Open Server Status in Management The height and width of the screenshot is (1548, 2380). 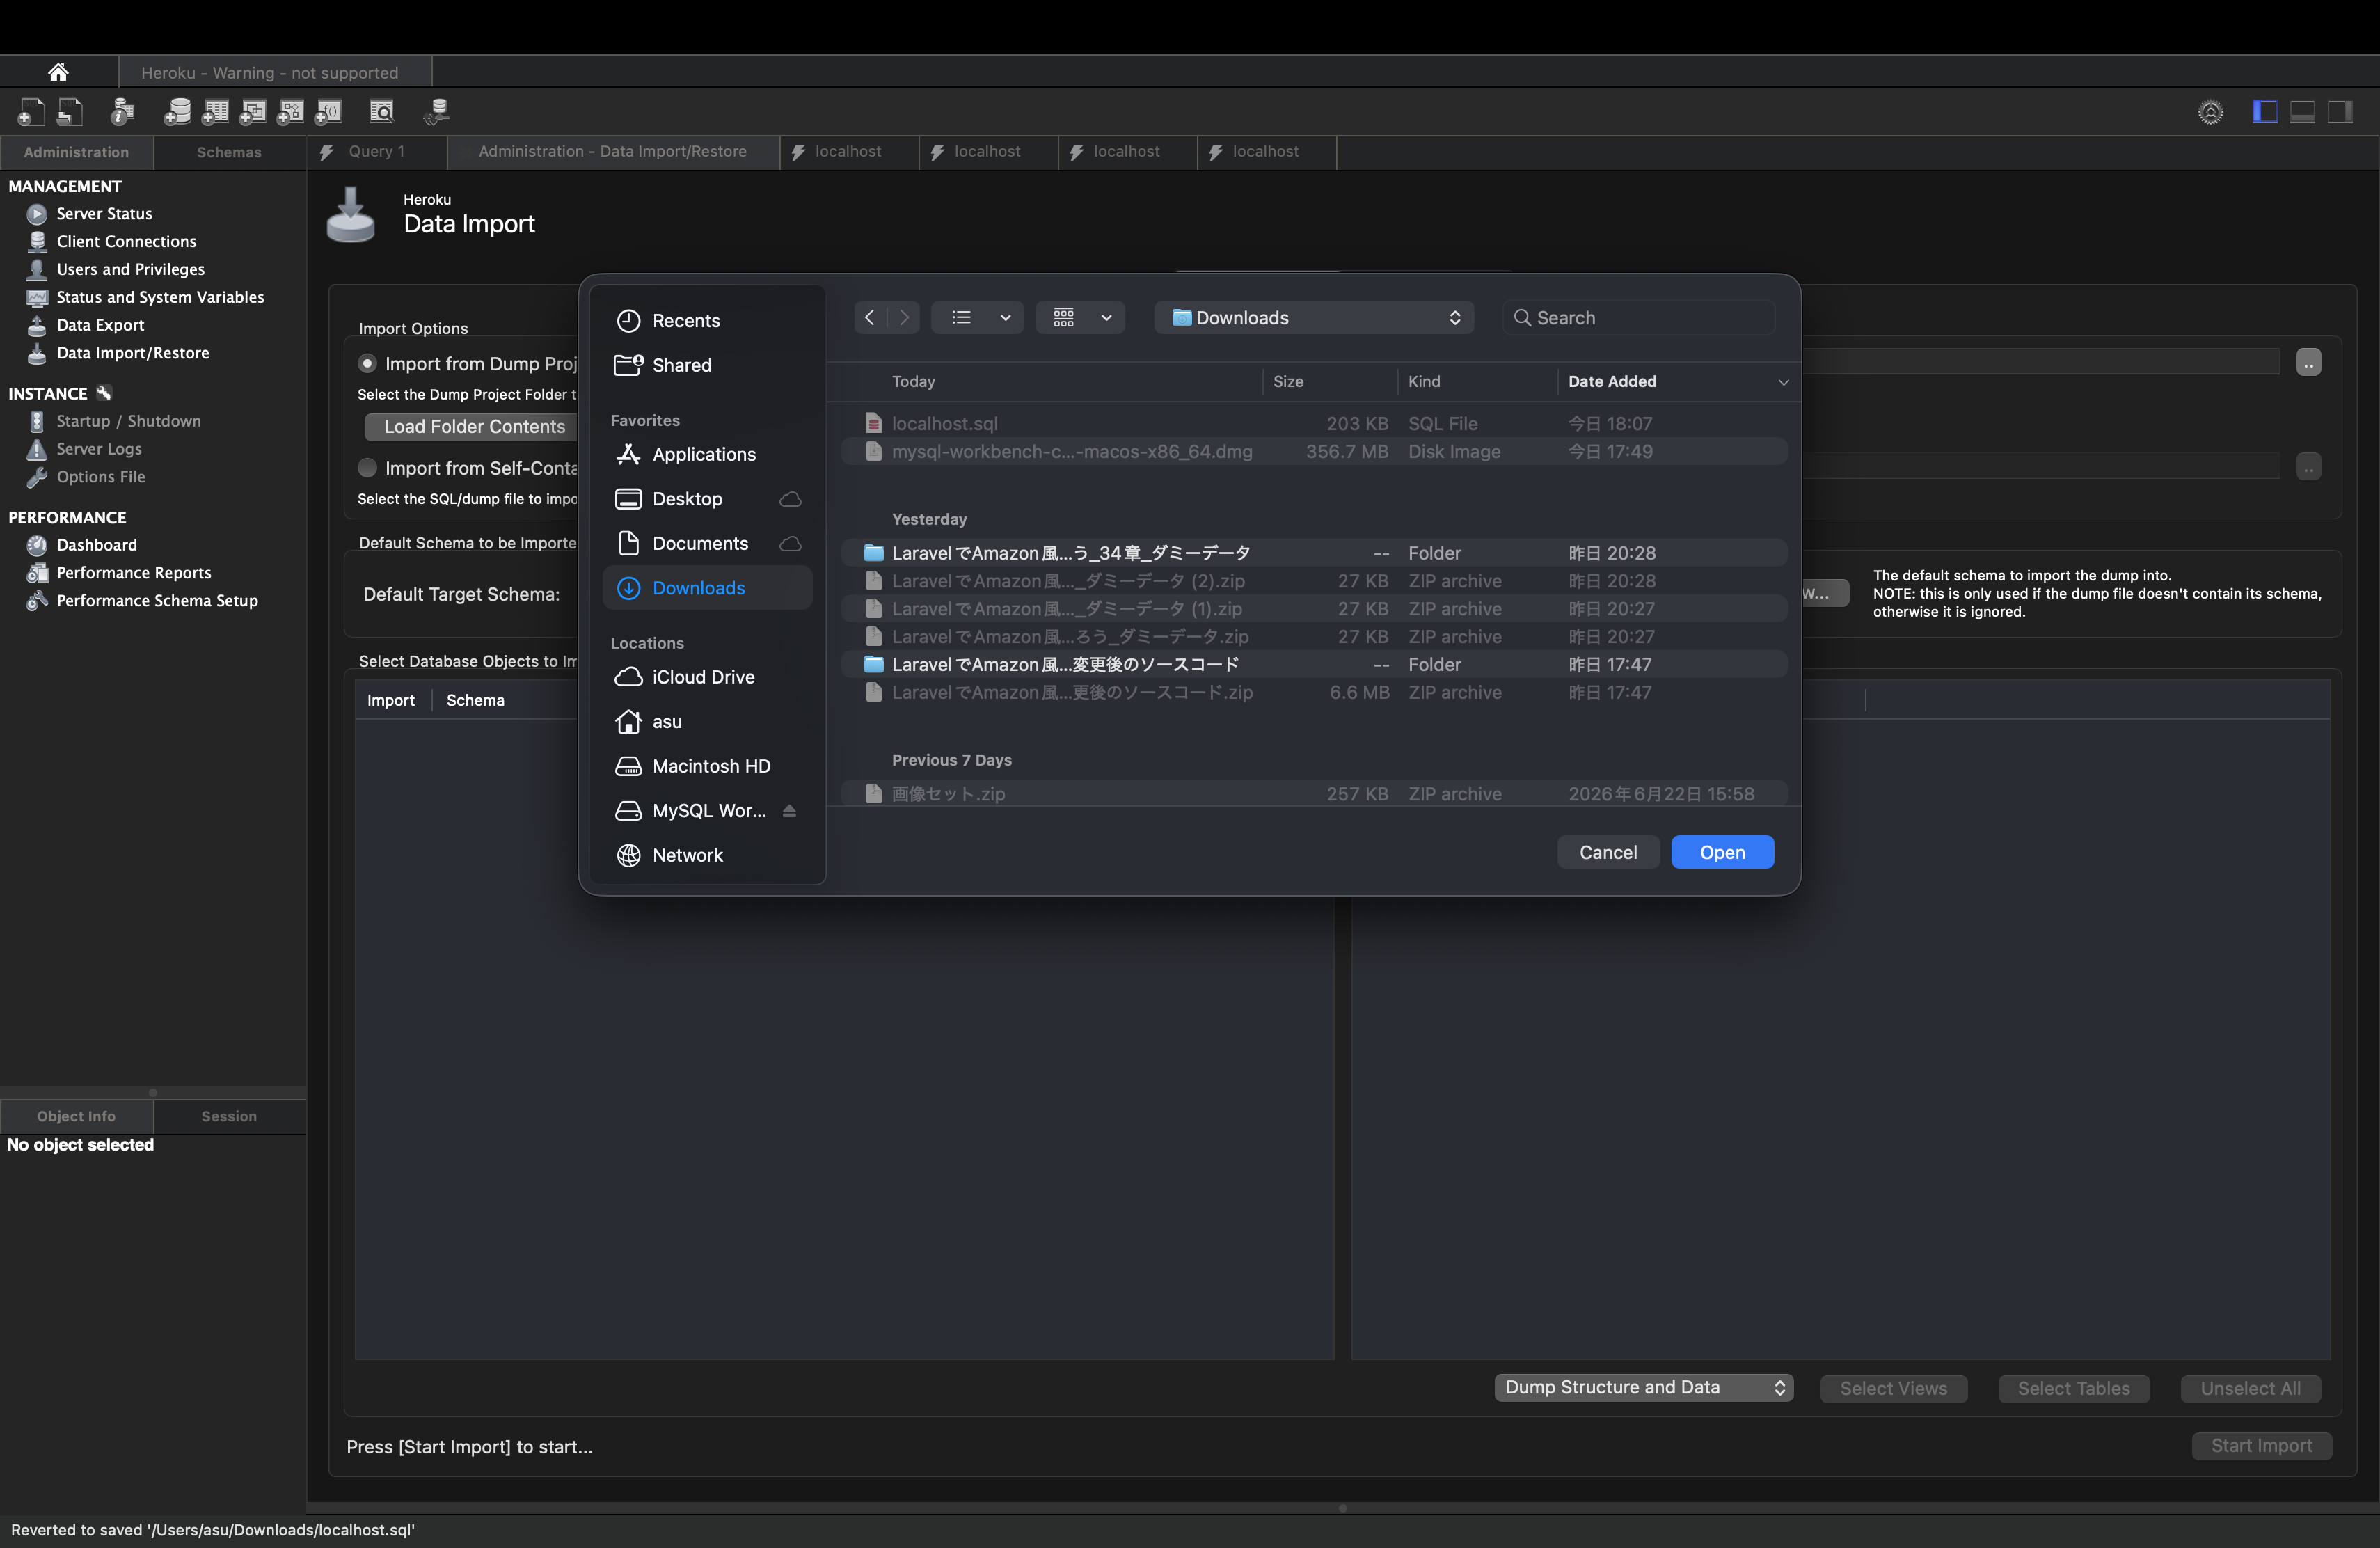[104, 214]
